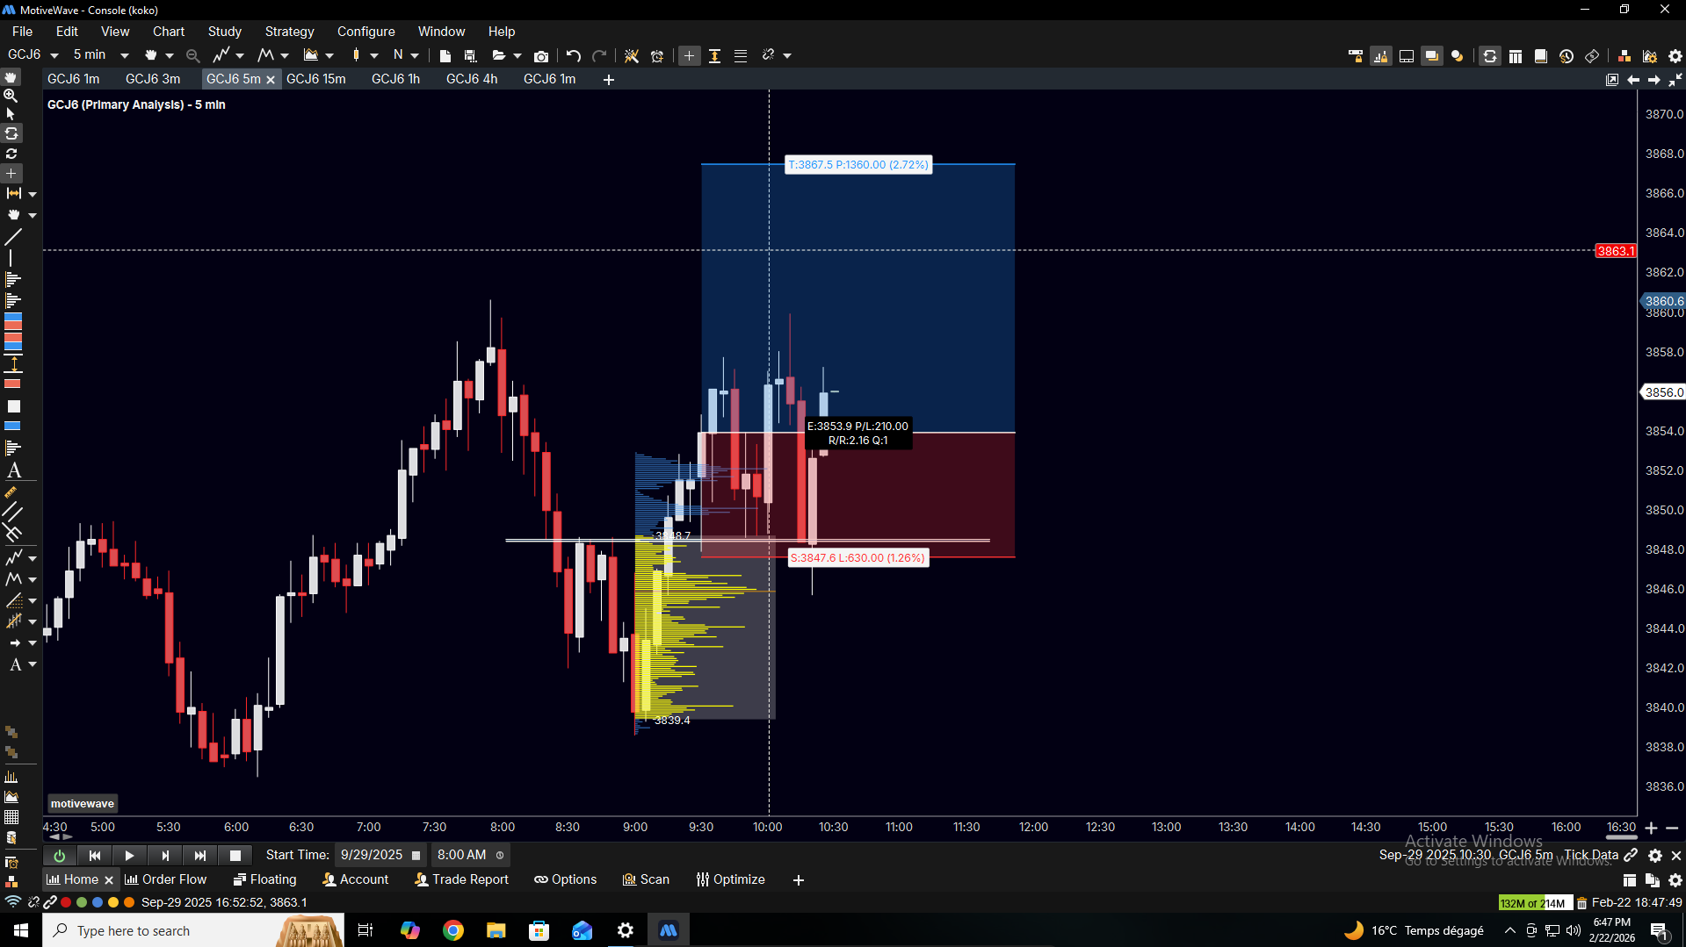Open the 5 min bar size dropdown
This screenshot has height=947, width=1686.
pyautogui.click(x=124, y=55)
